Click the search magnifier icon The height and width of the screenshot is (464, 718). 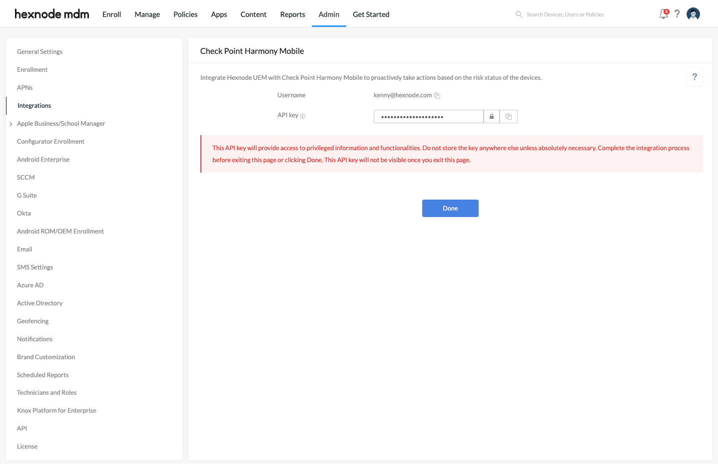[x=519, y=14]
